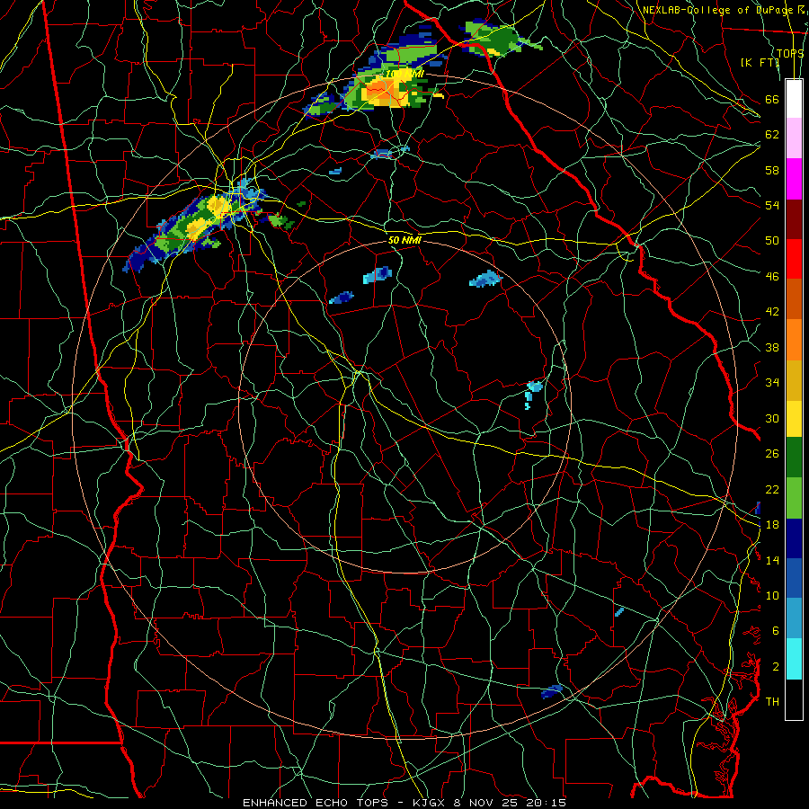Screen dimensions: 809x809
Task: Click the '30' scale label
Action: pos(772,418)
